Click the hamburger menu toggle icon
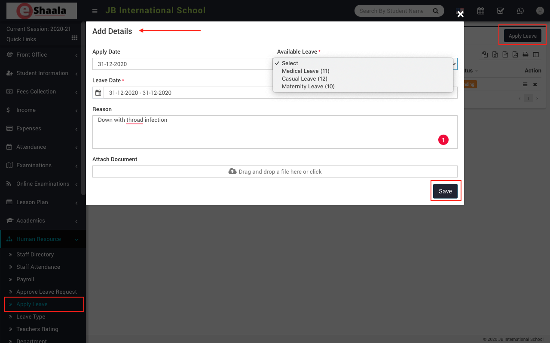This screenshot has height=343, width=550. tap(95, 11)
